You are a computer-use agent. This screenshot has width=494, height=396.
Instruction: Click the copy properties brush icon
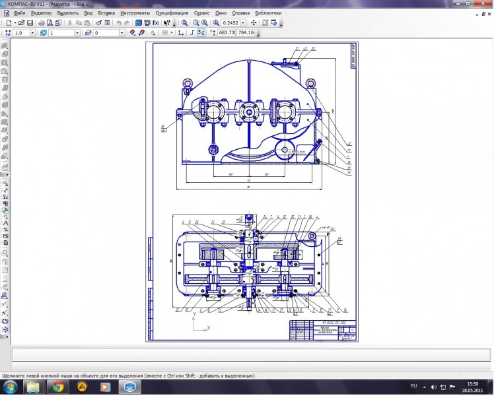pos(98,22)
